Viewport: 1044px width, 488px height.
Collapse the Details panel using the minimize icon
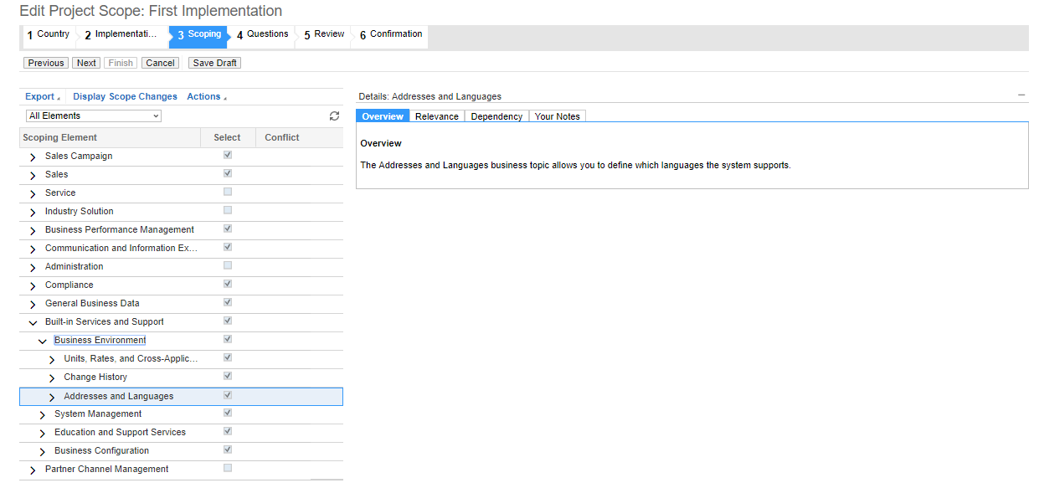(x=1021, y=95)
